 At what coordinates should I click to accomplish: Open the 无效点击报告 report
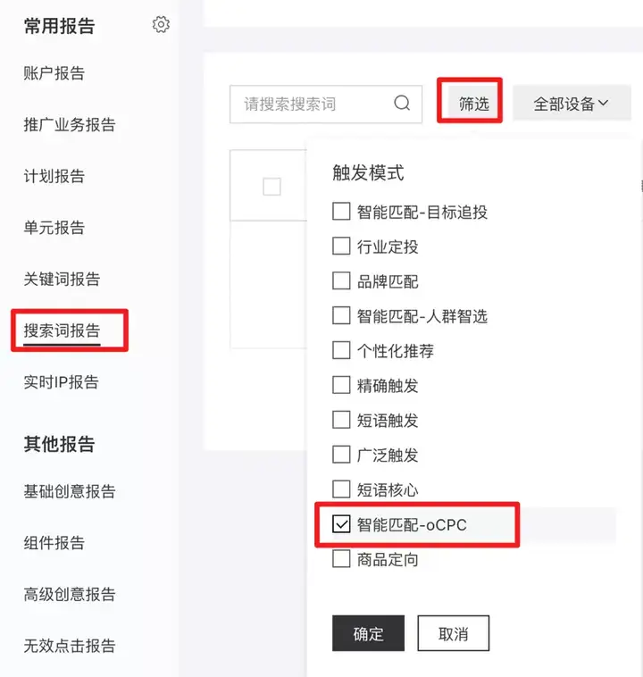click(70, 646)
